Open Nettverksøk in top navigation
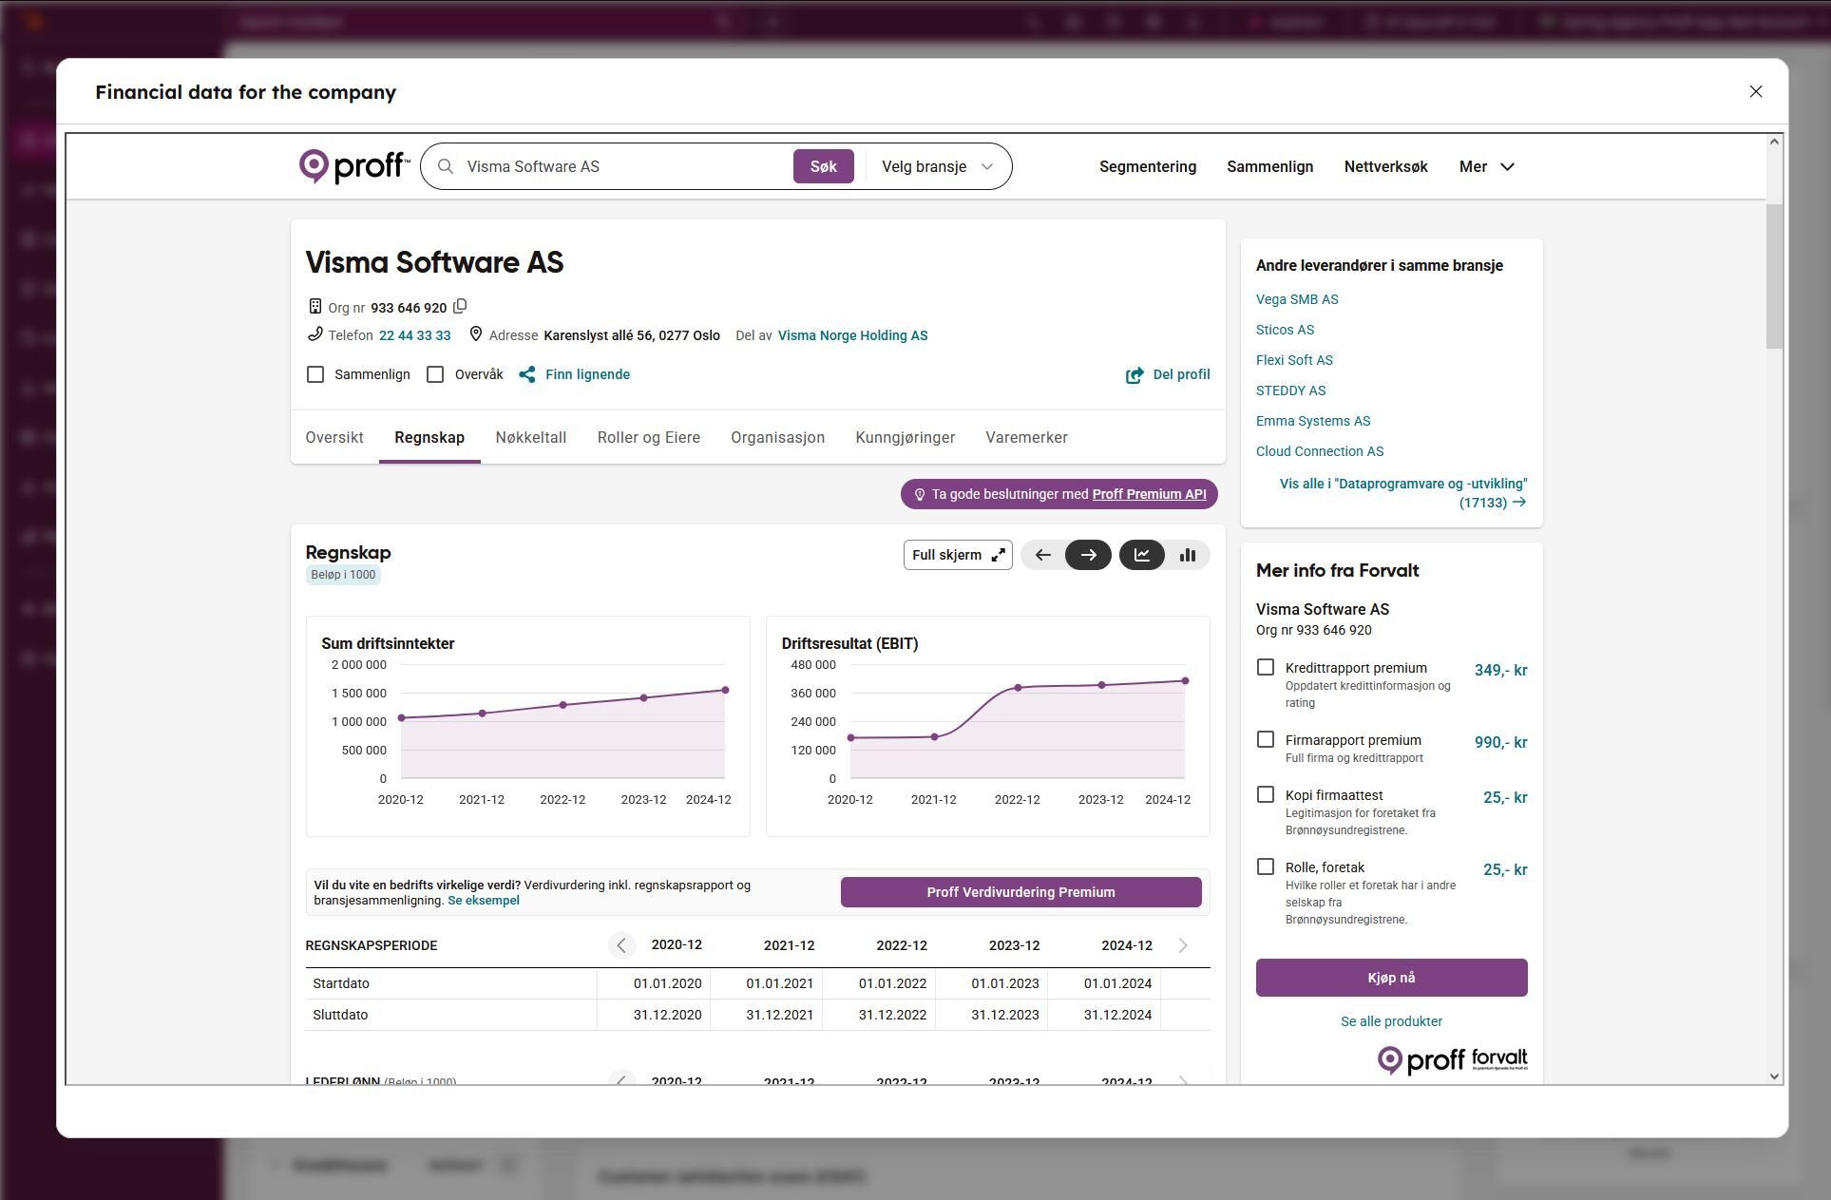This screenshot has width=1831, height=1200. [x=1386, y=166]
